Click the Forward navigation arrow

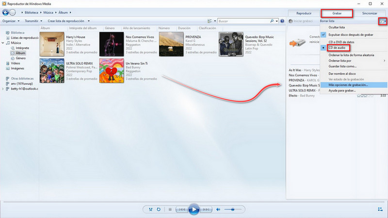(x=13, y=13)
